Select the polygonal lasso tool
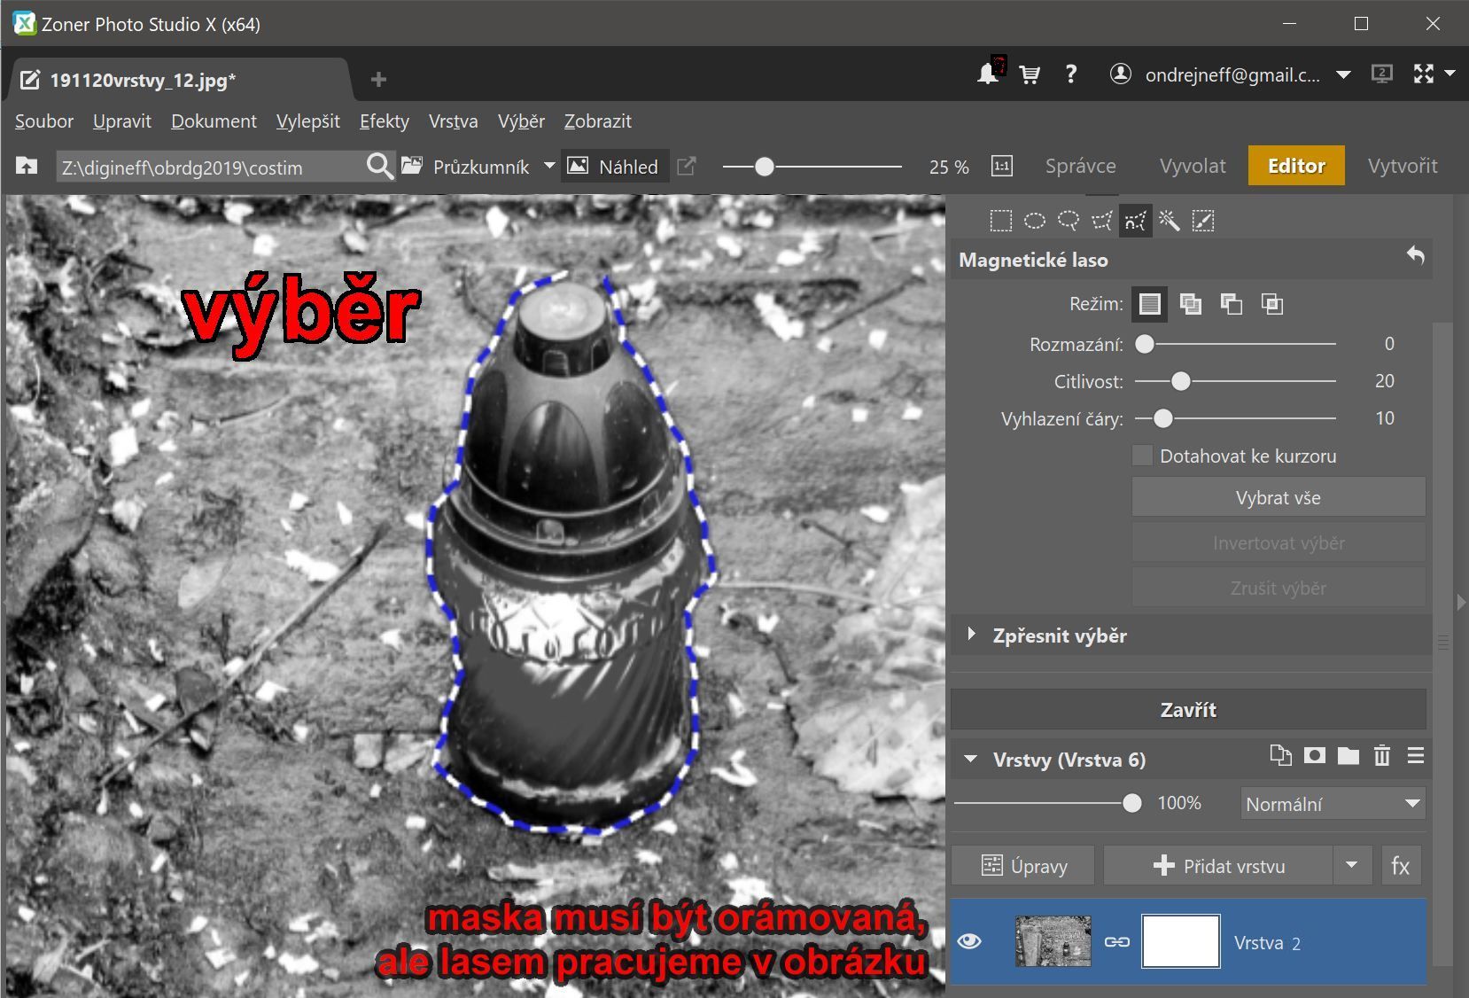The width and height of the screenshot is (1469, 998). coord(1102,221)
